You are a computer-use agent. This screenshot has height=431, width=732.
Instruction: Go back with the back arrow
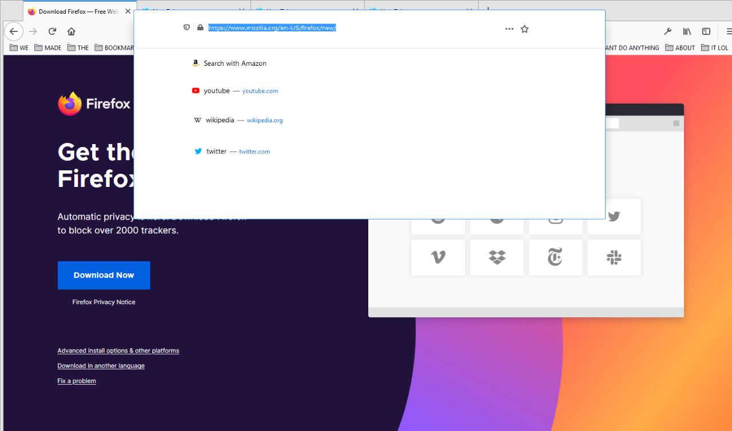point(14,31)
